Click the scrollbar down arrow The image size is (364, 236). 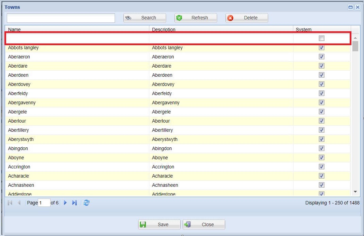[x=355, y=192]
